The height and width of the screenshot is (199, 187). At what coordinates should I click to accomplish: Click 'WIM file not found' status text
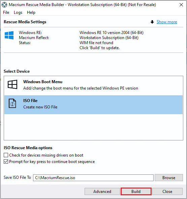(96, 43)
